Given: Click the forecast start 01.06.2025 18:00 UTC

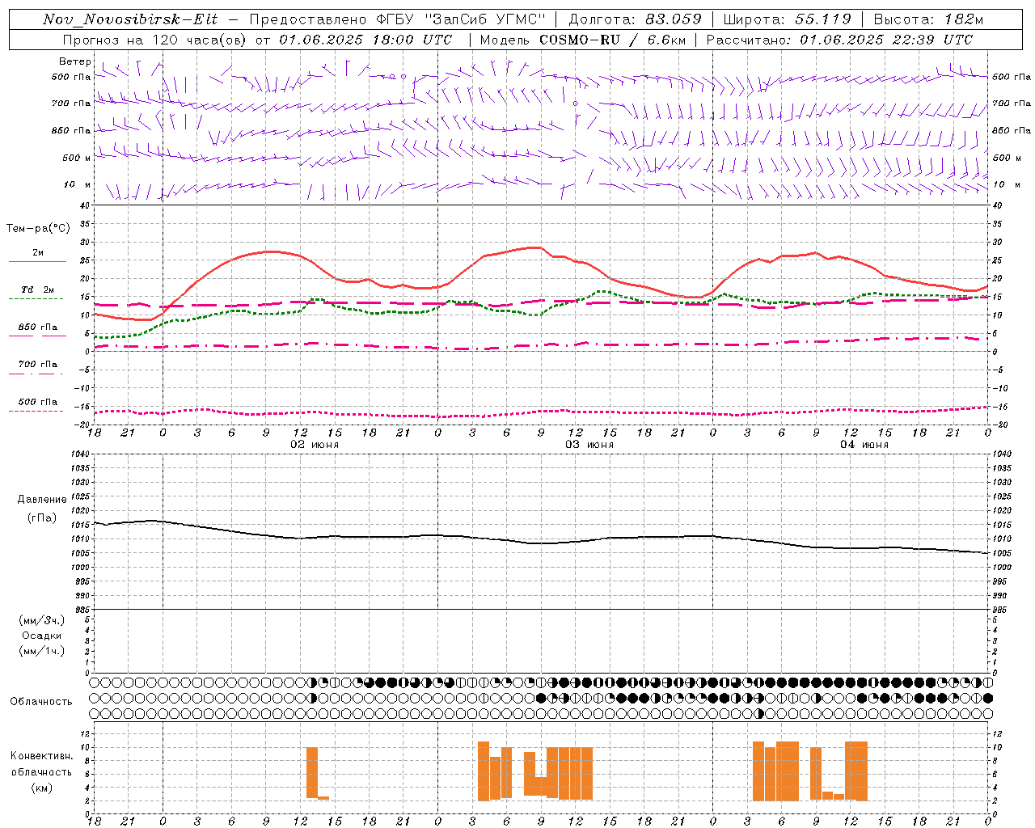Looking at the screenshot, I should click(365, 40).
